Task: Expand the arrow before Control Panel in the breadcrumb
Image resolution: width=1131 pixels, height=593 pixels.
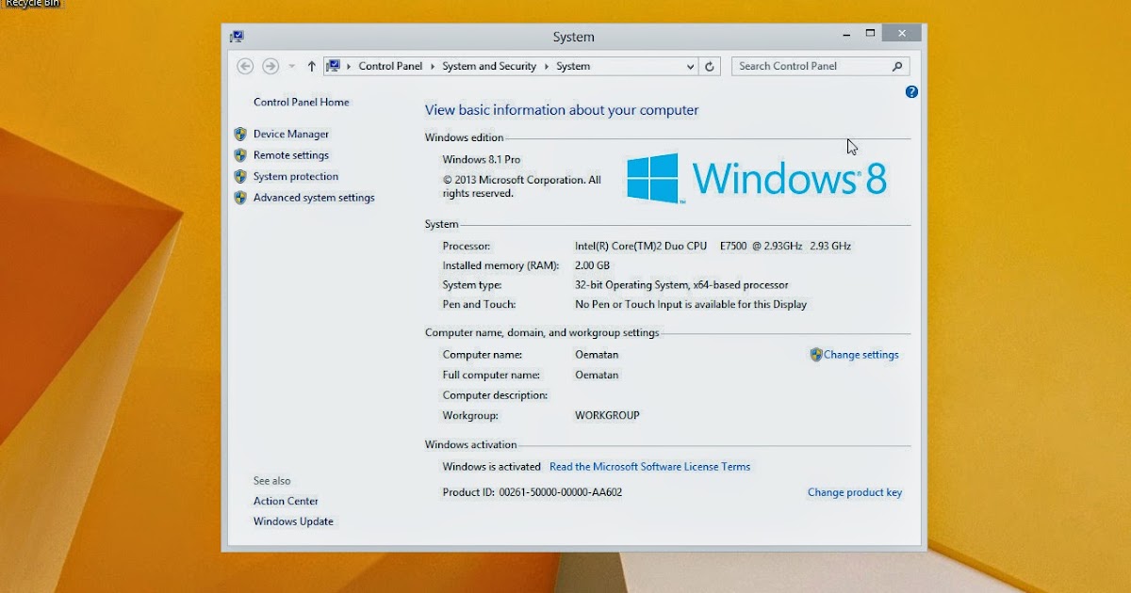Action: [350, 67]
